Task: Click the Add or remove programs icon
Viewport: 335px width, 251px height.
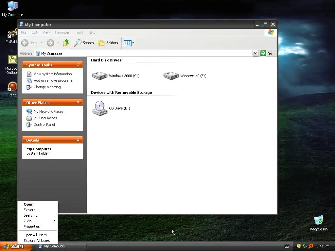Action: click(29, 81)
